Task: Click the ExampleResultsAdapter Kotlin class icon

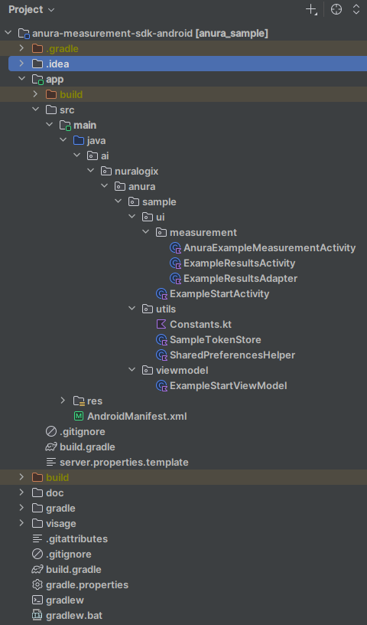Action: pyautogui.click(x=176, y=279)
